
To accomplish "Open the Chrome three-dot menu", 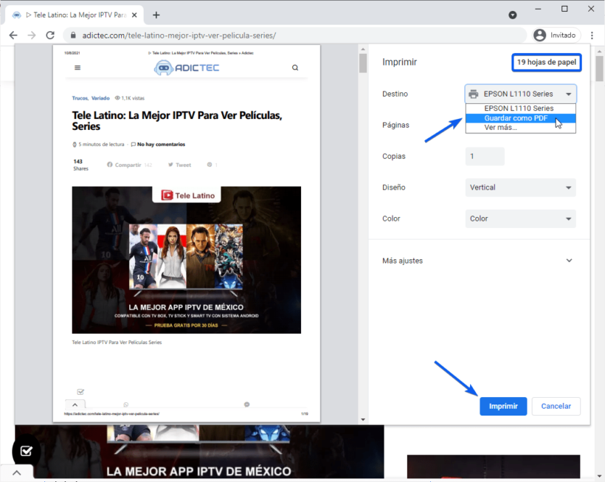I will 592,35.
